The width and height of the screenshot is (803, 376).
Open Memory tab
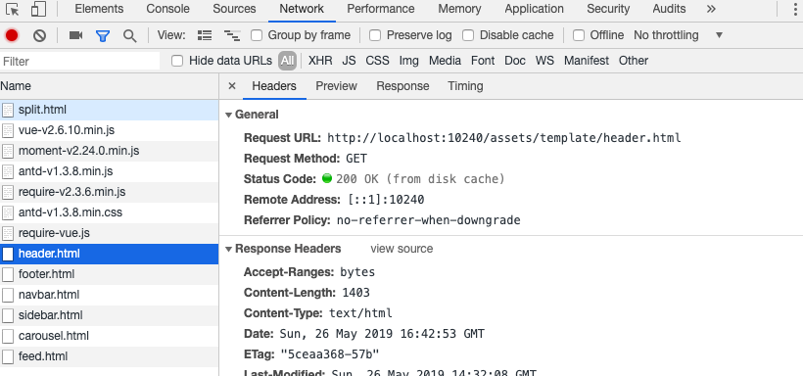pyautogui.click(x=459, y=9)
